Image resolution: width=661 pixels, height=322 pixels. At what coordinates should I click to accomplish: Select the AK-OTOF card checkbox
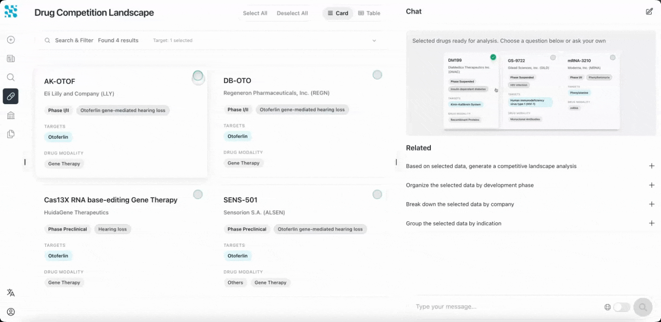(198, 76)
